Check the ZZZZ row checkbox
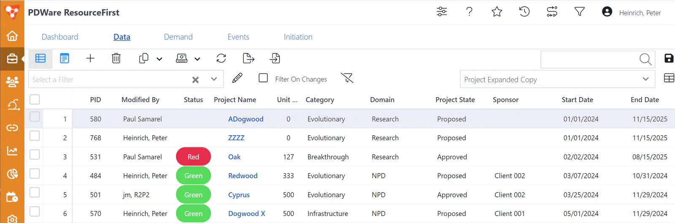Screen dimensions: 675x223 coord(35,136)
